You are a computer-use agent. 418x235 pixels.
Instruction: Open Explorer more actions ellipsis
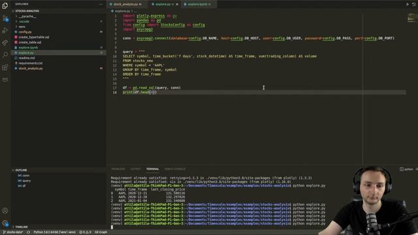pos(101,5)
